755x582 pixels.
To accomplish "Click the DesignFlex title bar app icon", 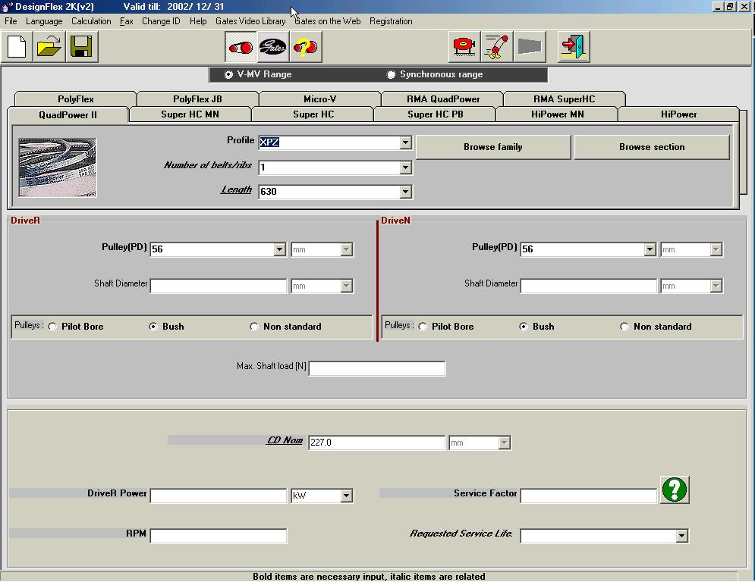I will pos(7,7).
